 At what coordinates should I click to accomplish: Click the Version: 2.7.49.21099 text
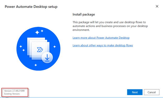[14, 91]
